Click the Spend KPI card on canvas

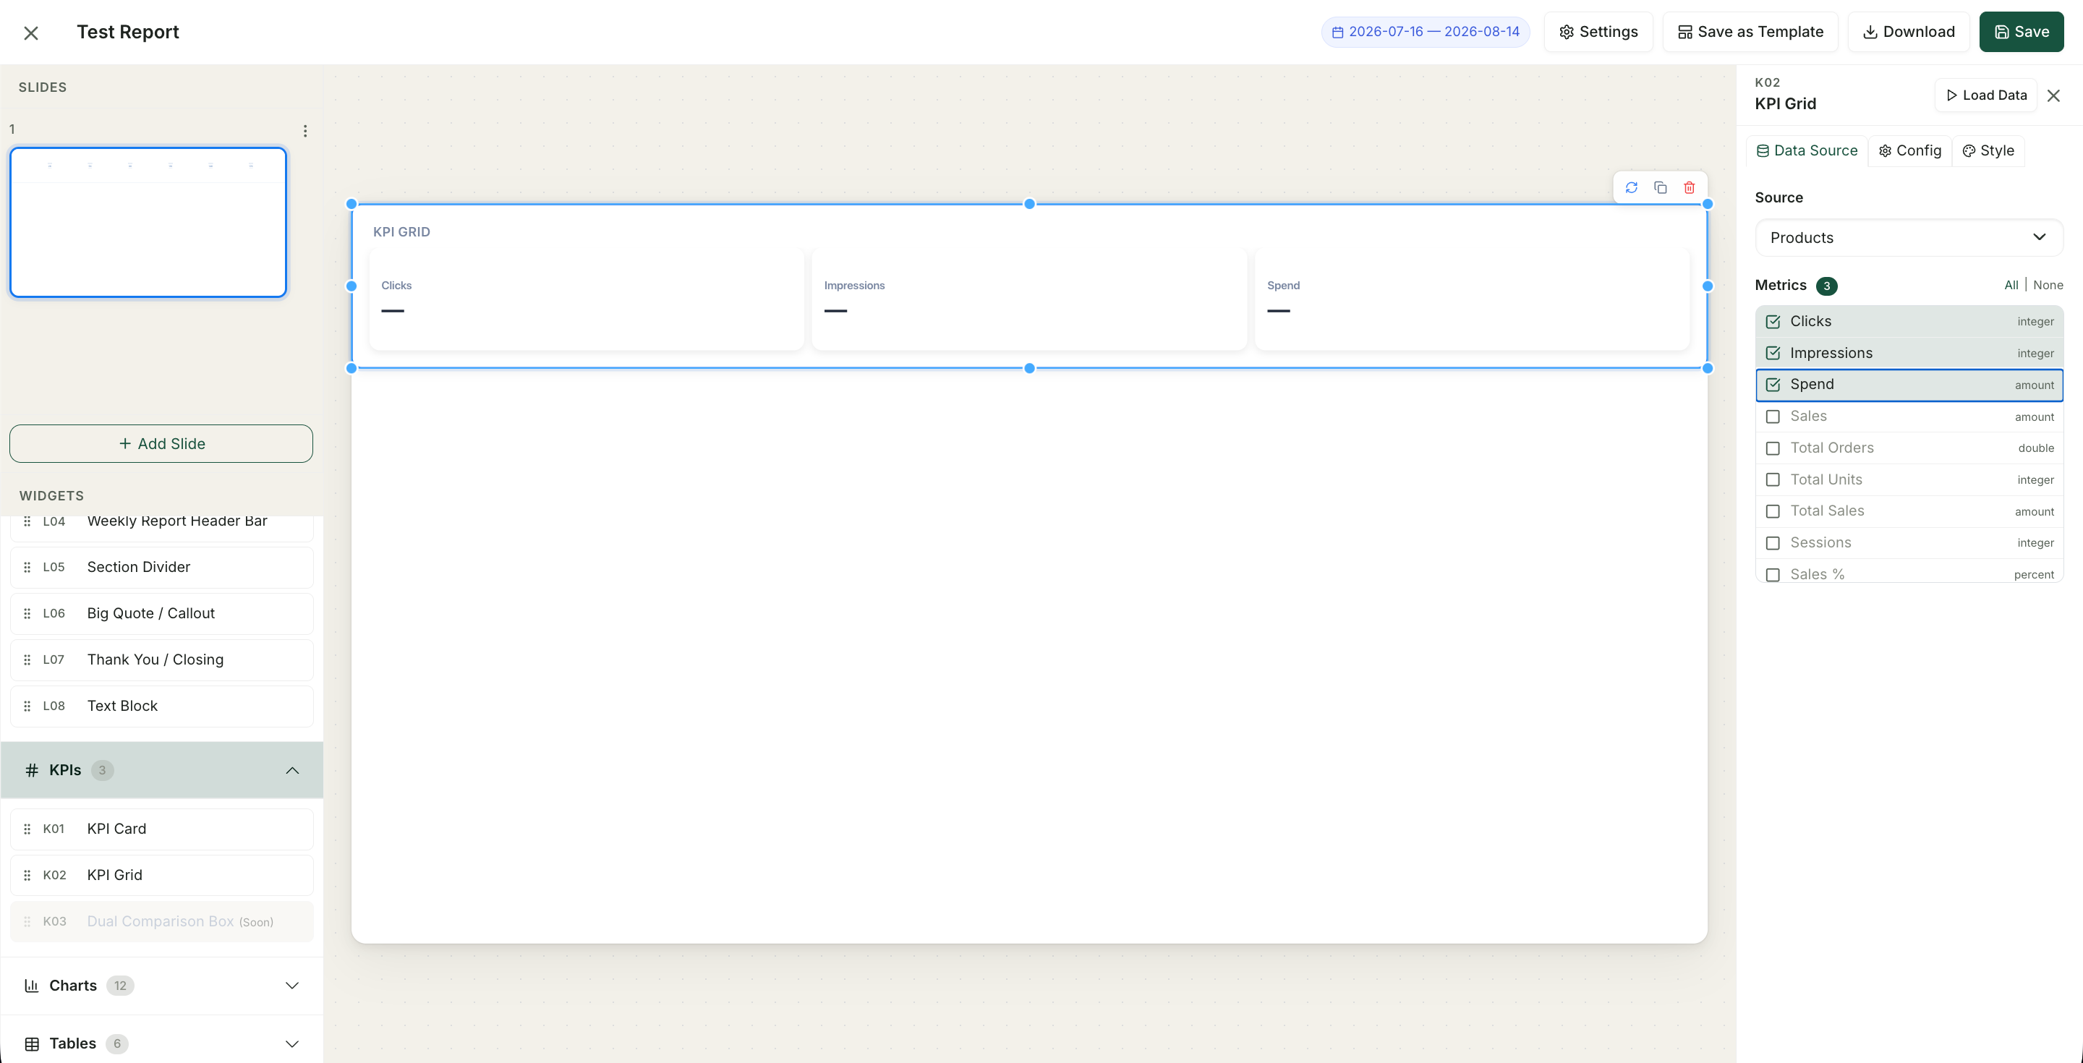tap(1473, 299)
